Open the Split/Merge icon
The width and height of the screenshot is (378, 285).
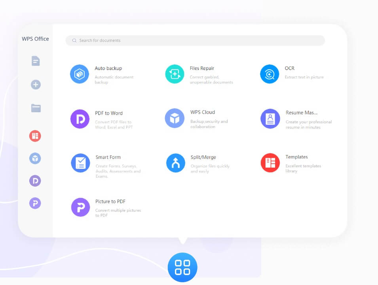pos(176,163)
